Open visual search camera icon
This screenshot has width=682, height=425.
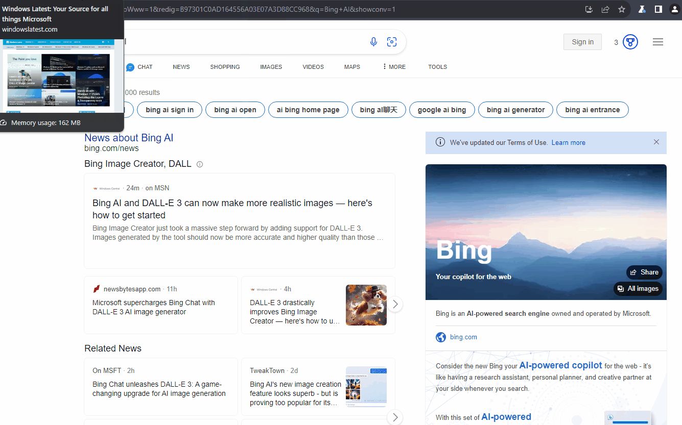[x=392, y=42]
